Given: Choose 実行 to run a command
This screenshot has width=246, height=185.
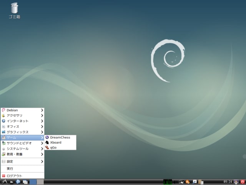Looking at the screenshot, I should (22, 169).
